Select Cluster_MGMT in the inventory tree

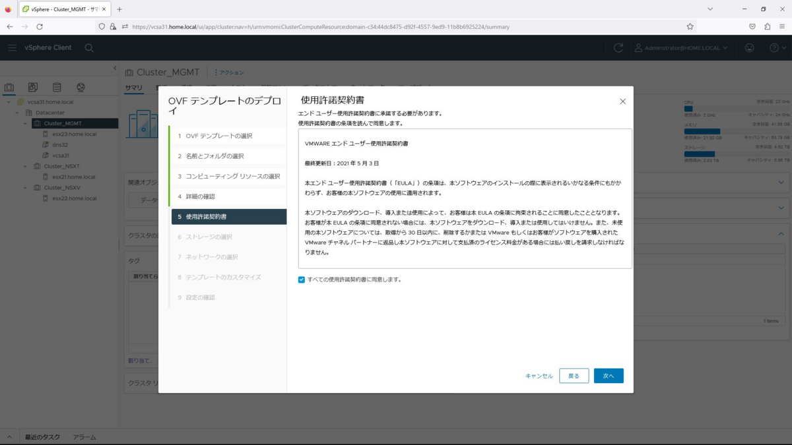pos(63,123)
